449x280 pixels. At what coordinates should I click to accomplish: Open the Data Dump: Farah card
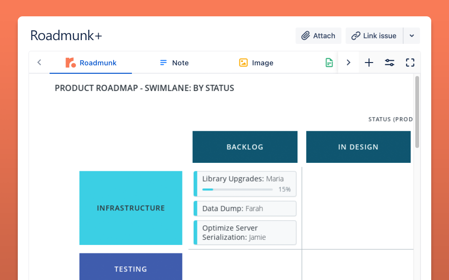245,208
